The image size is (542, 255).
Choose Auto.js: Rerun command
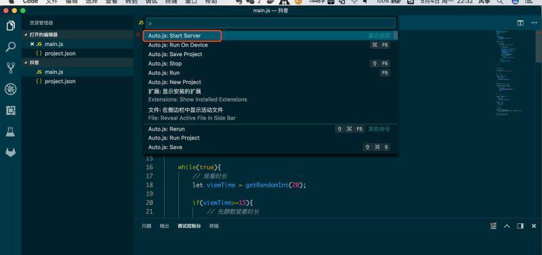pos(270,129)
